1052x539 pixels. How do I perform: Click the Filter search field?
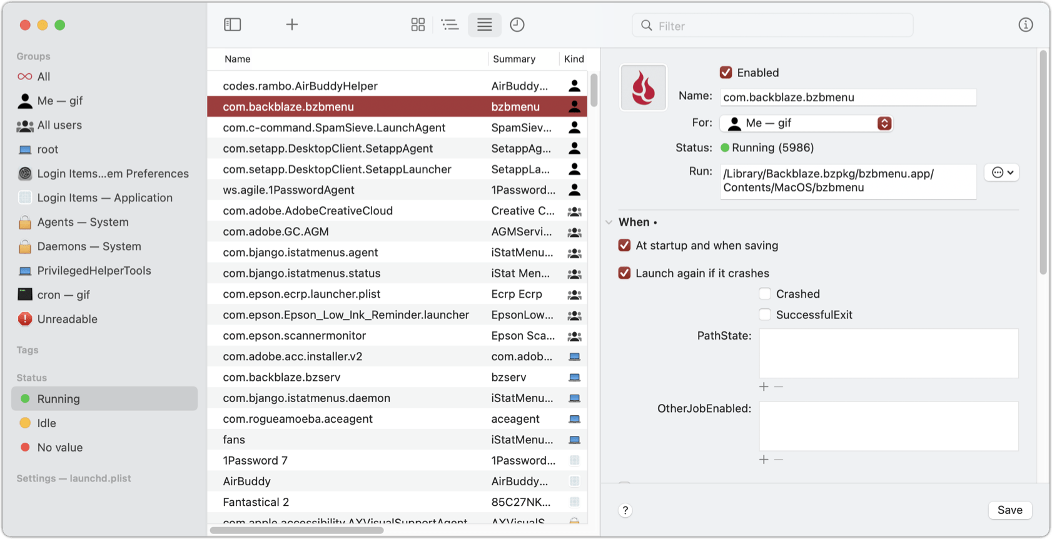(x=772, y=26)
